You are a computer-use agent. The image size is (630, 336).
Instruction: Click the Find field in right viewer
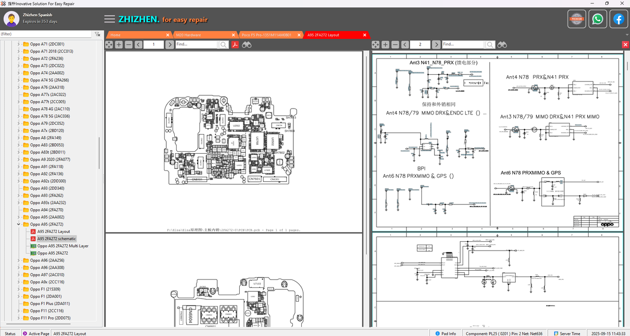pos(463,45)
